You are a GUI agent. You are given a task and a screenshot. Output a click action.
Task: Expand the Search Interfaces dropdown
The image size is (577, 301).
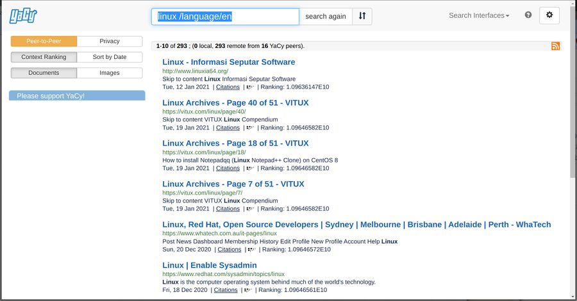tap(479, 15)
